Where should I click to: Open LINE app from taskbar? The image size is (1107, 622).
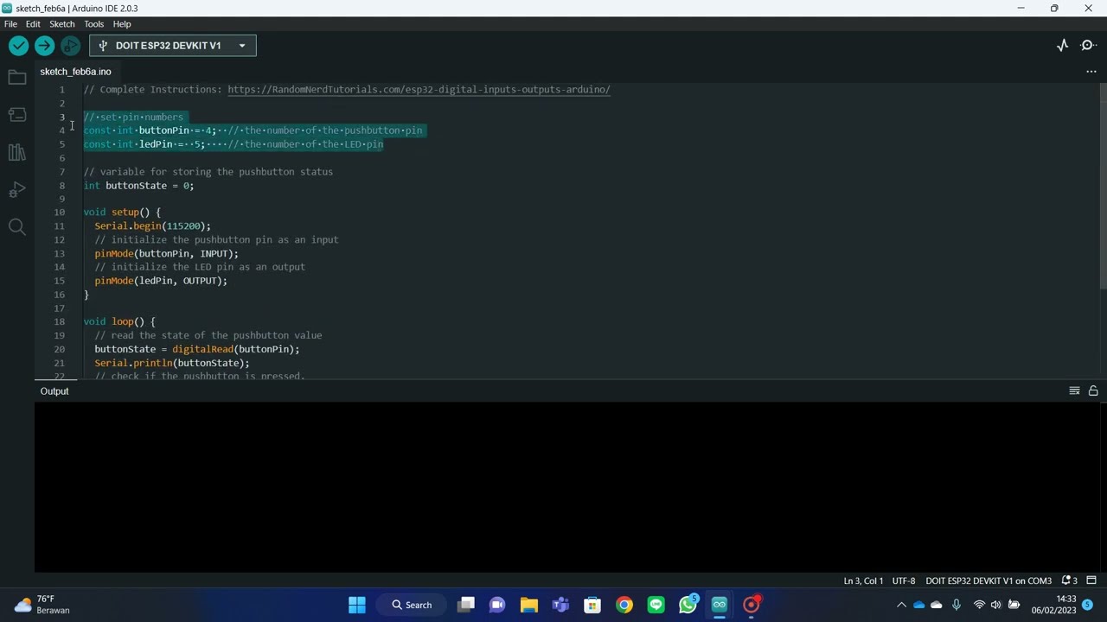[x=656, y=605]
